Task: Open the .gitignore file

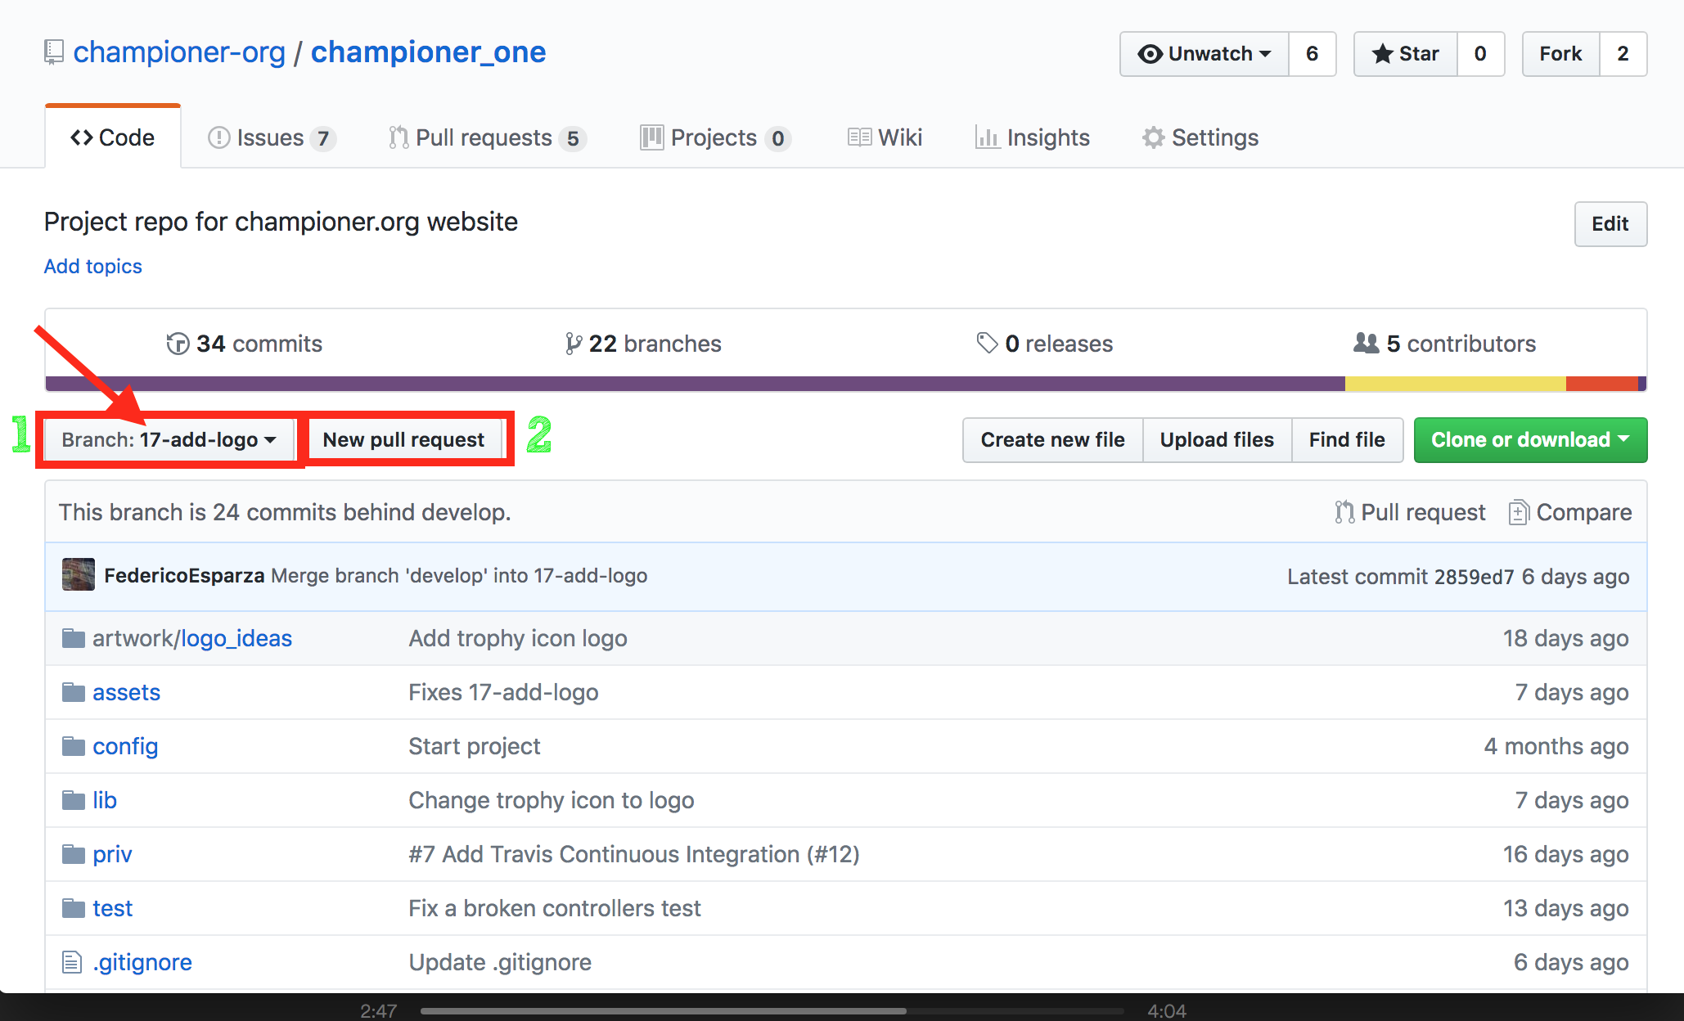Action: tap(142, 963)
